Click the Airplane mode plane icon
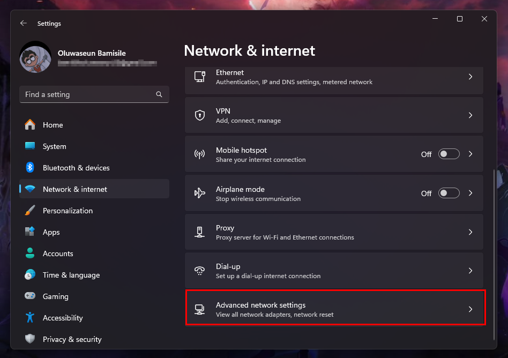508x358 pixels. 200,193
